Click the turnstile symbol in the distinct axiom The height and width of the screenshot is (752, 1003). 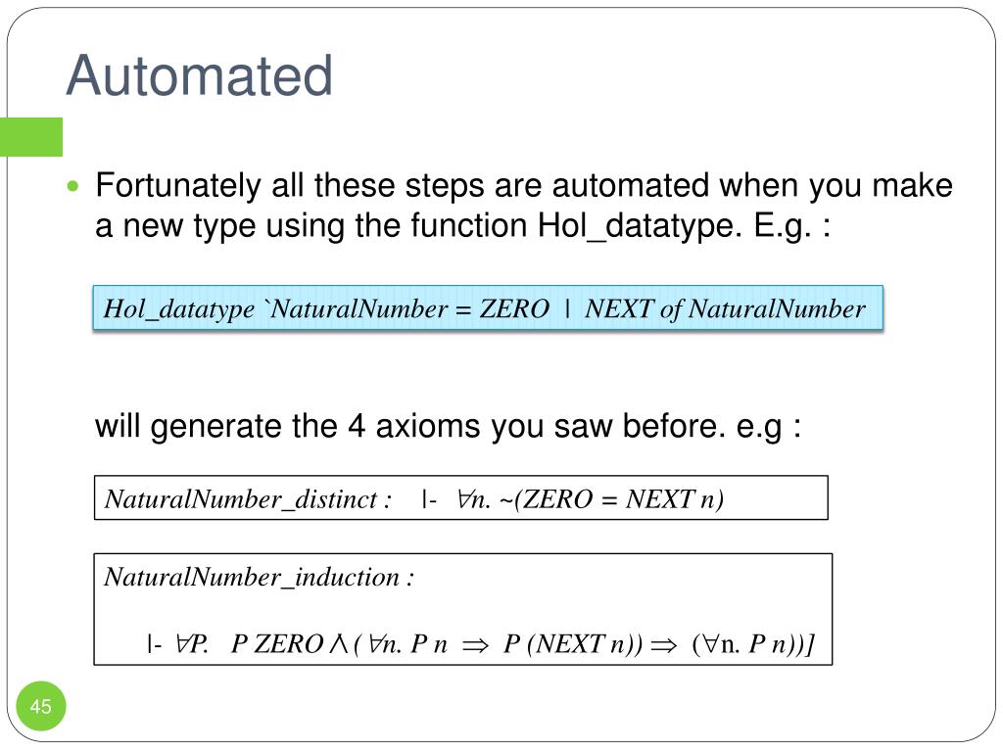click(429, 499)
